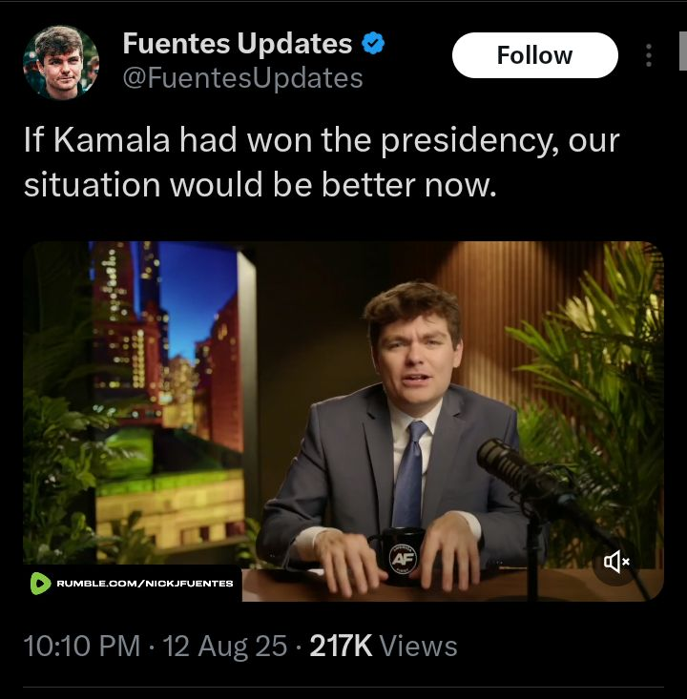Click the blue verified badge
The width and height of the screenshot is (687, 699).
pyautogui.click(x=373, y=44)
